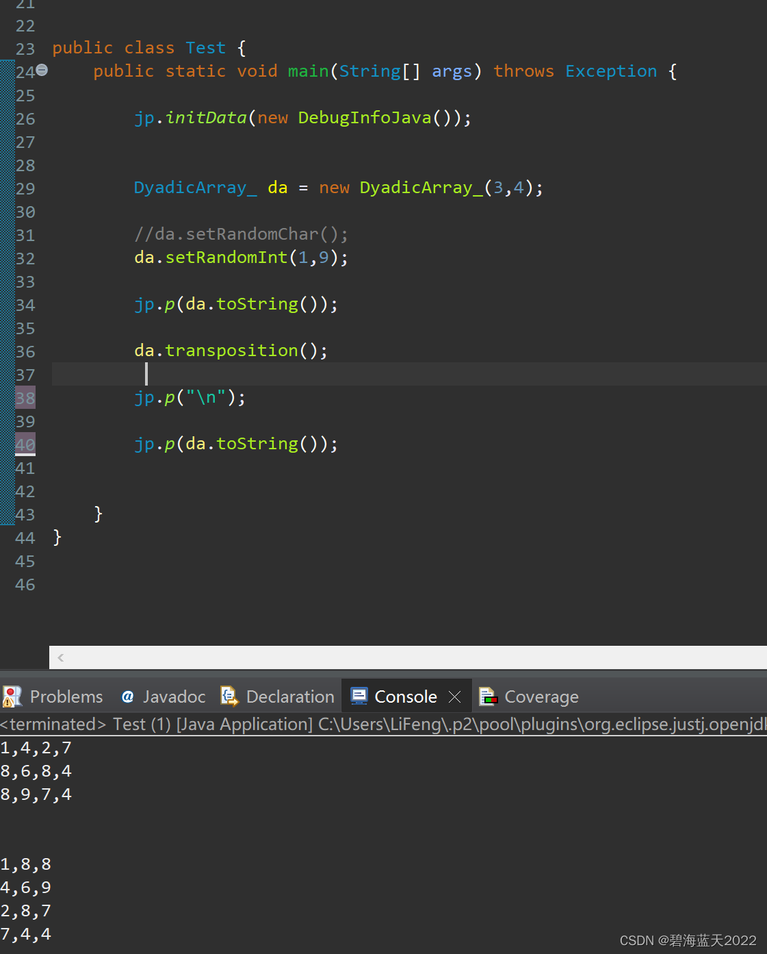The image size is (767, 954).
Task: Click DebugInfoJava constructor call
Action: coord(365,118)
